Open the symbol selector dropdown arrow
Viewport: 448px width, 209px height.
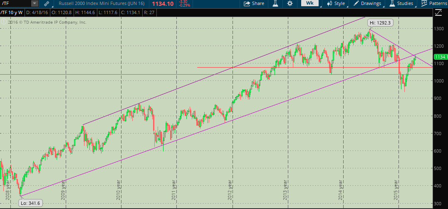[x=35, y=3]
